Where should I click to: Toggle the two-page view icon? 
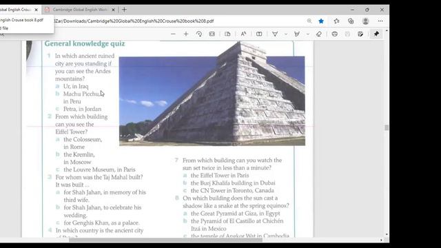point(259,34)
